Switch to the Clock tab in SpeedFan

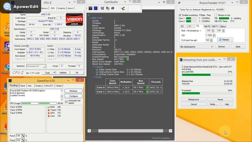coord(23,86)
